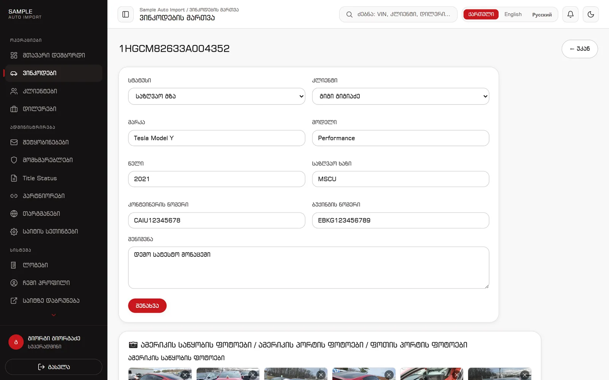The height and width of the screenshot is (380, 609).
Task: Focus the წელი field showing 2021
Action: click(x=217, y=179)
